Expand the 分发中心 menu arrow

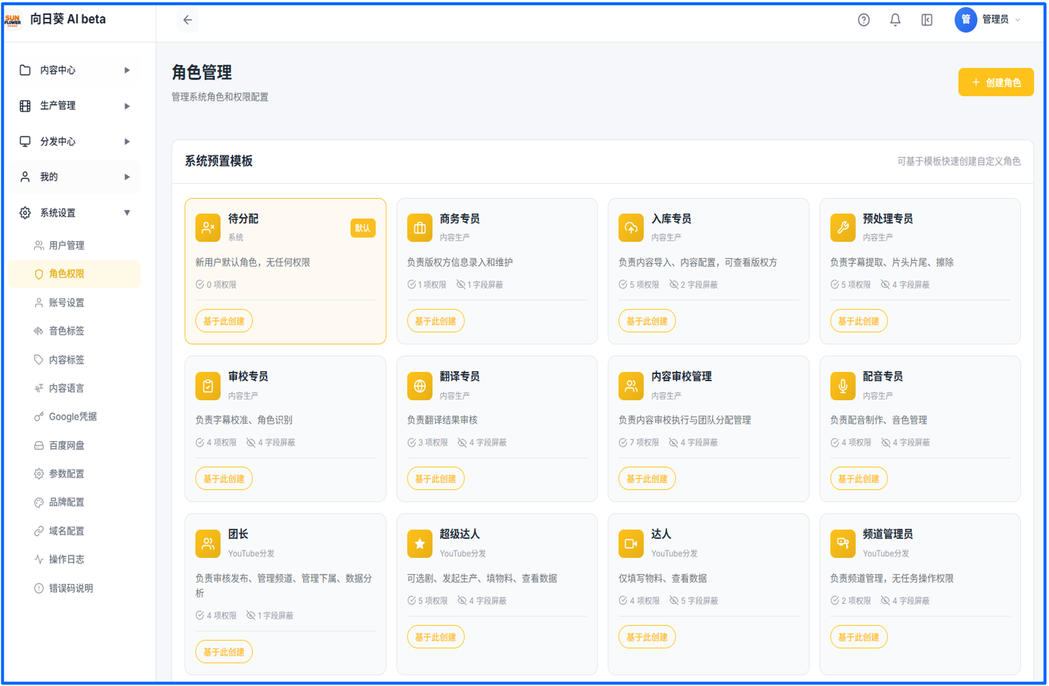(127, 141)
